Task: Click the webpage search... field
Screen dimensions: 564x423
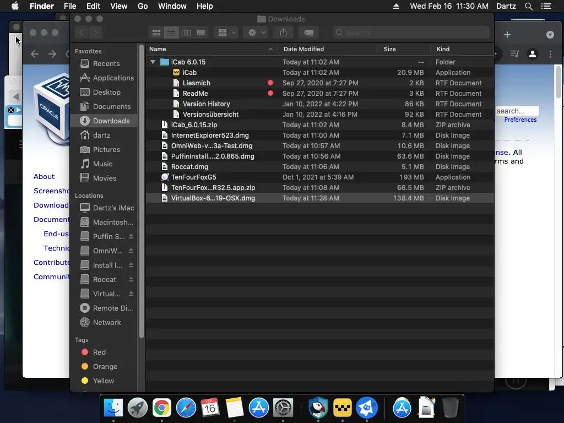Action: [x=517, y=111]
